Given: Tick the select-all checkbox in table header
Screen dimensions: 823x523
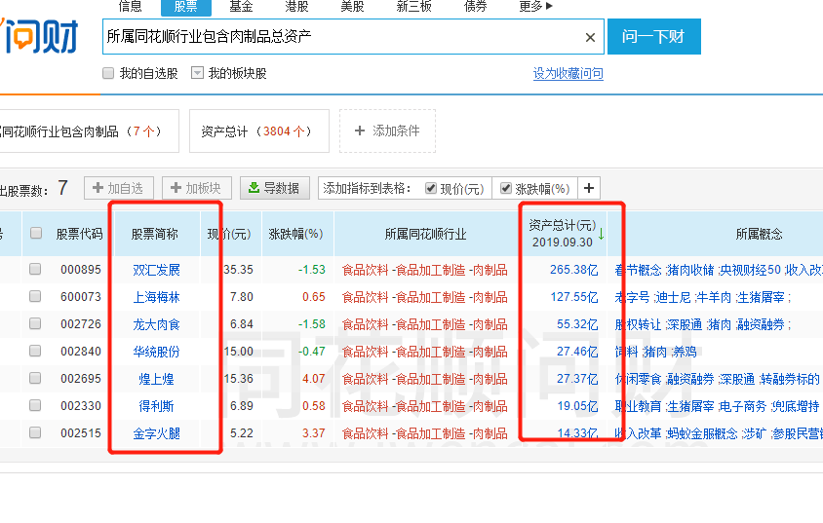Looking at the screenshot, I should 36,233.
